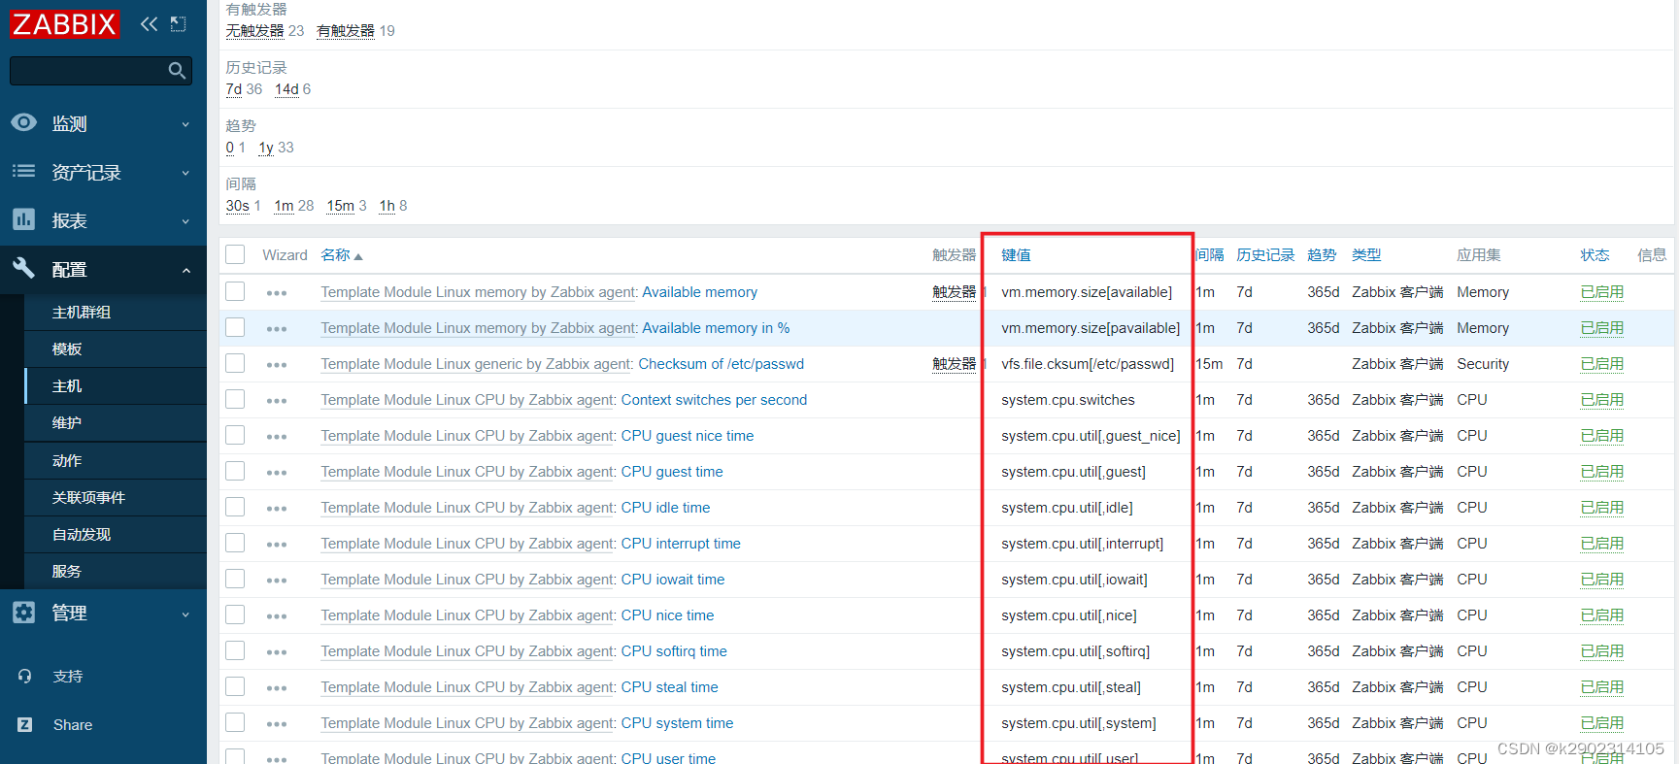Sort by 键值 column header
This screenshot has width=1679, height=764.
coord(1016,254)
